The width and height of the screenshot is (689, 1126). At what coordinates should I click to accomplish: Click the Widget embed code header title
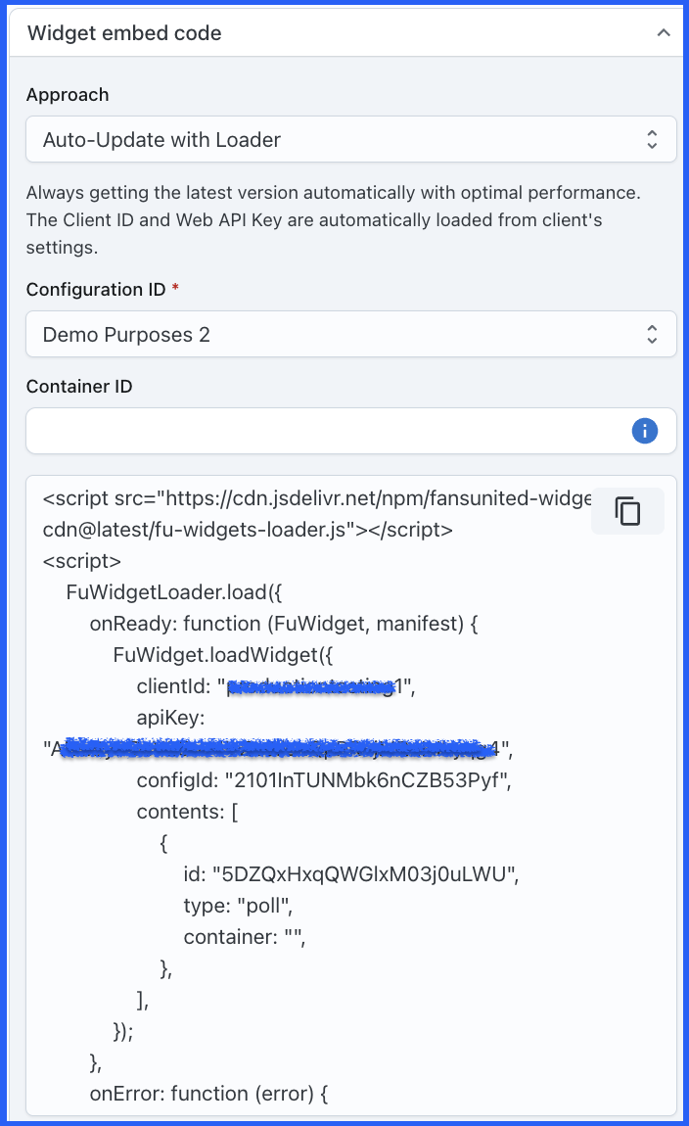124,33
